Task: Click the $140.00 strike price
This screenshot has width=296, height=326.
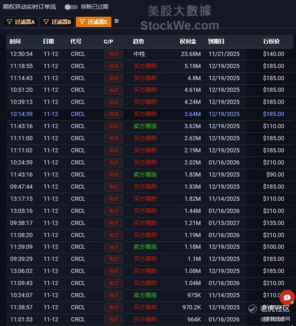Action: [273, 54]
